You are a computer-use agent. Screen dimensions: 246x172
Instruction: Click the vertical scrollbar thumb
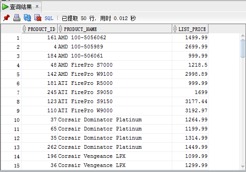(243, 48)
